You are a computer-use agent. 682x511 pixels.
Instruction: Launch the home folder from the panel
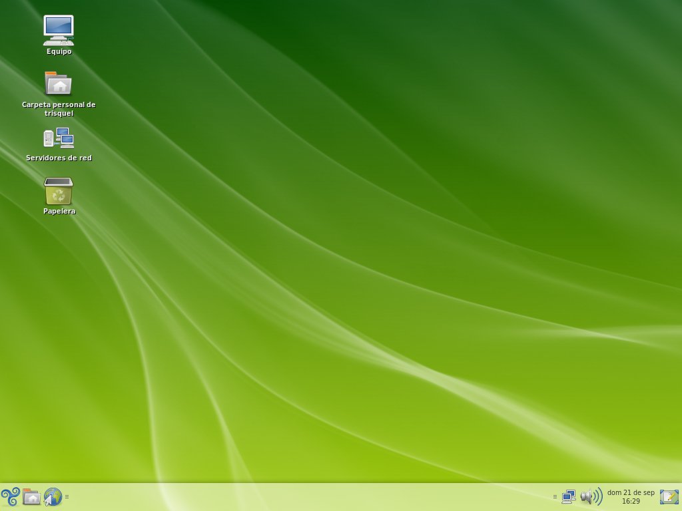tap(31, 496)
